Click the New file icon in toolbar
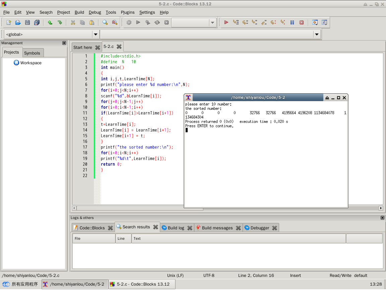 [9, 22]
